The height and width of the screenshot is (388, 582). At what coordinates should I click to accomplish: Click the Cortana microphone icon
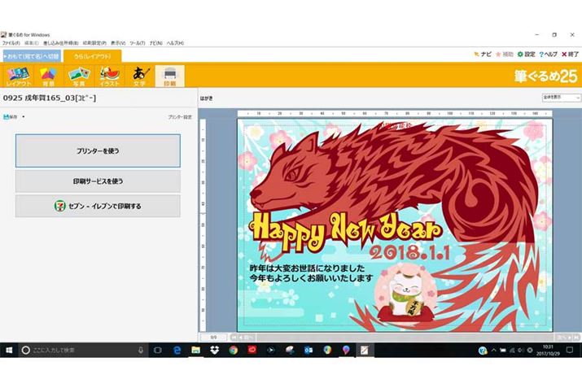coord(141,350)
